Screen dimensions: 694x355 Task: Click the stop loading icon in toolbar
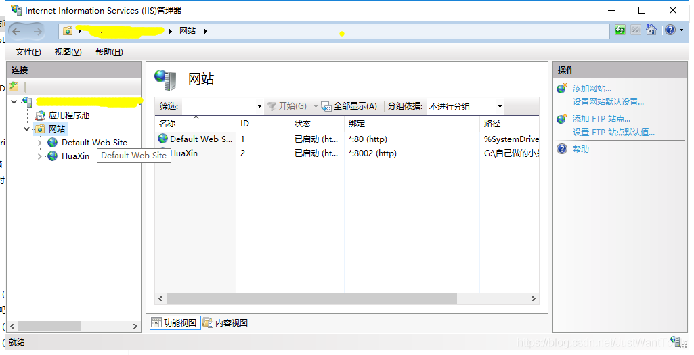click(x=636, y=30)
